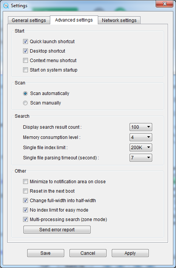Click the Apply button
The image size is (176, 268).
tap(130, 253)
